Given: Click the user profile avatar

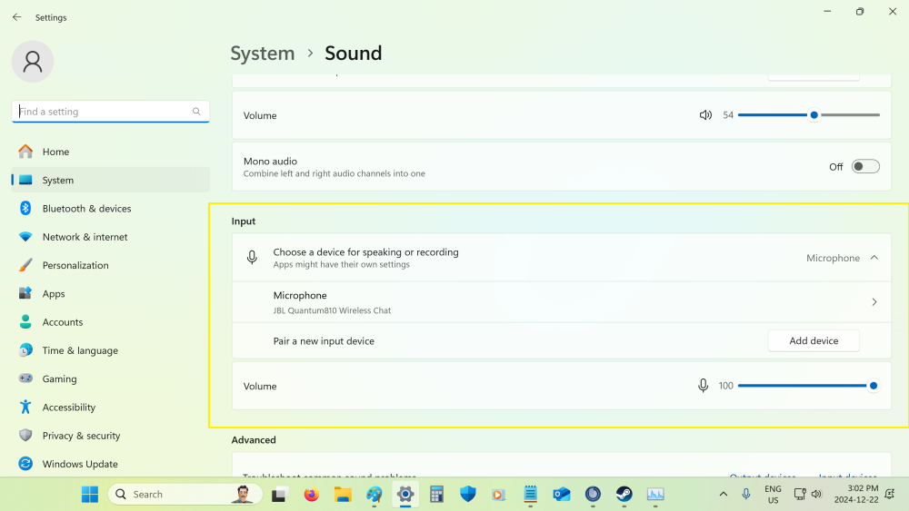Looking at the screenshot, I should tap(33, 62).
